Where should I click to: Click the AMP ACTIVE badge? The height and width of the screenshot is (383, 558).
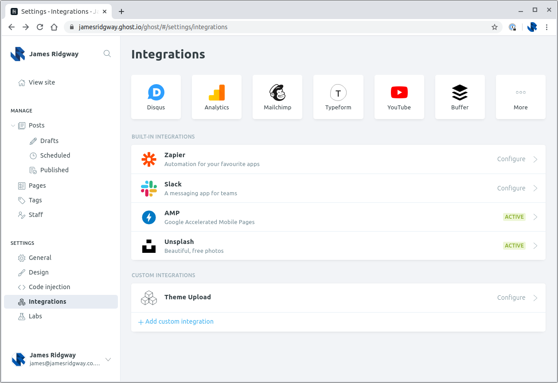click(514, 217)
